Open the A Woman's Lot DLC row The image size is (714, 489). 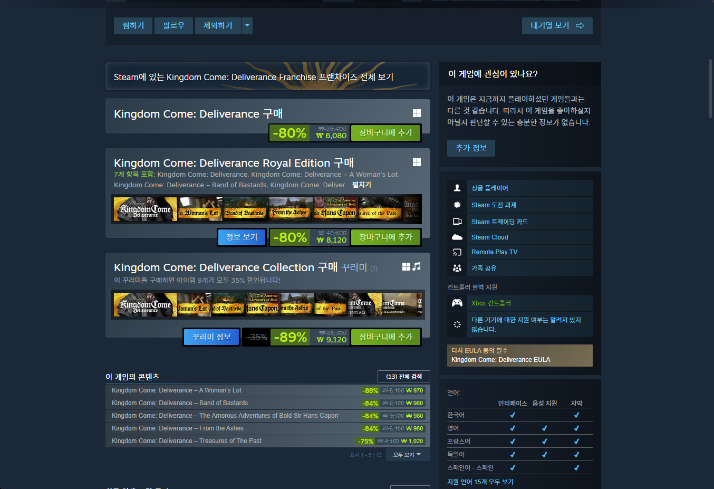pos(268,390)
